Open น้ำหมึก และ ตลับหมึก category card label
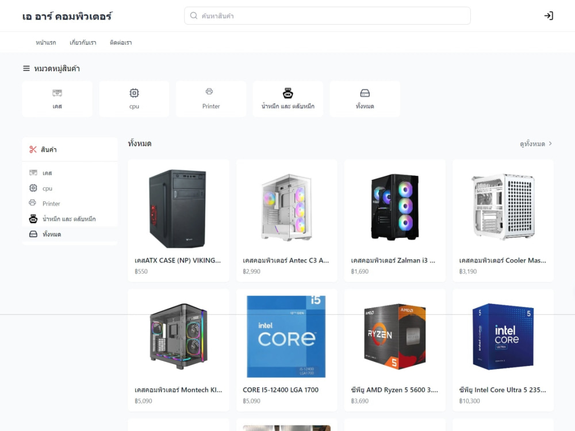The width and height of the screenshot is (575, 431). coord(288,106)
